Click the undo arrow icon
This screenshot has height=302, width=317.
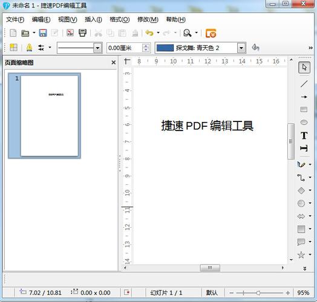point(149,33)
